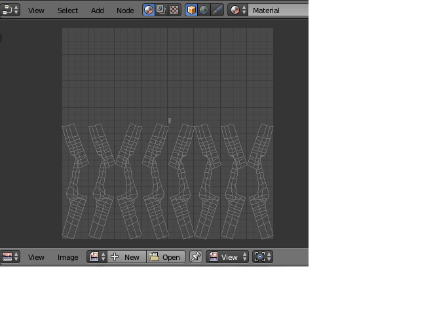Select object shader type cube icon
The width and height of the screenshot is (433, 326).
(x=191, y=10)
